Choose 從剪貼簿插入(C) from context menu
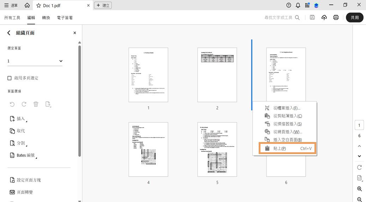Viewport: 366px width, 202px height. pos(285,116)
